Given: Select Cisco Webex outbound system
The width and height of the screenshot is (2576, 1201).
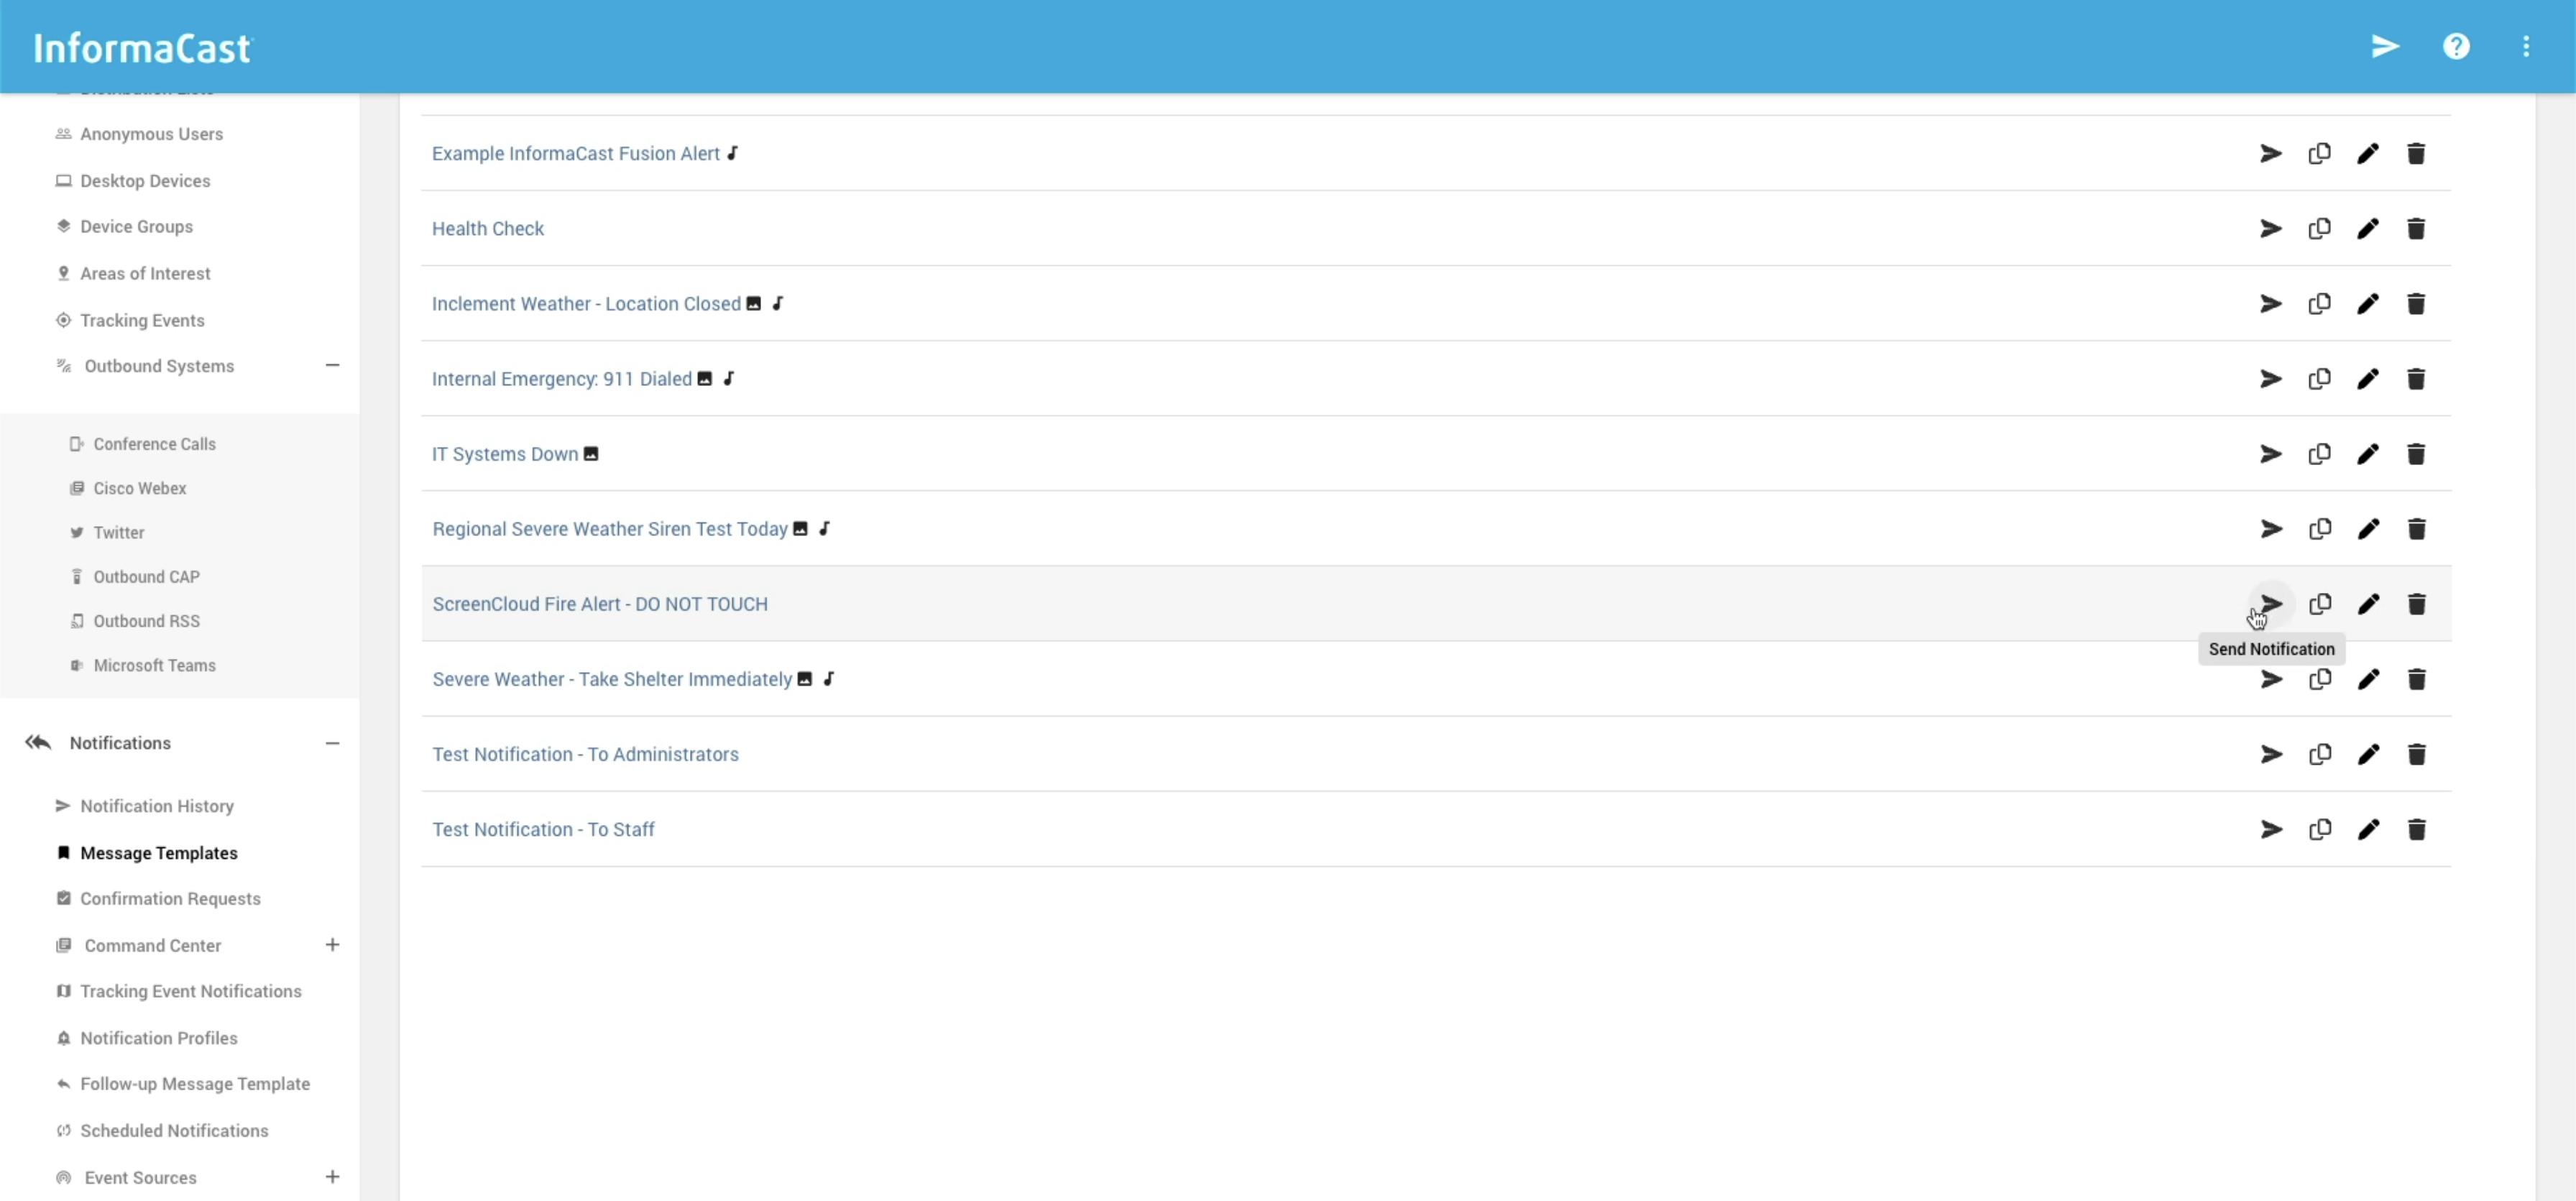Looking at the screenshot, I should [140, 488].
